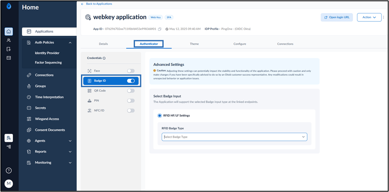389x192 pixels.
Task: Click the Secrets icon
Action: [x=29, y=108]
